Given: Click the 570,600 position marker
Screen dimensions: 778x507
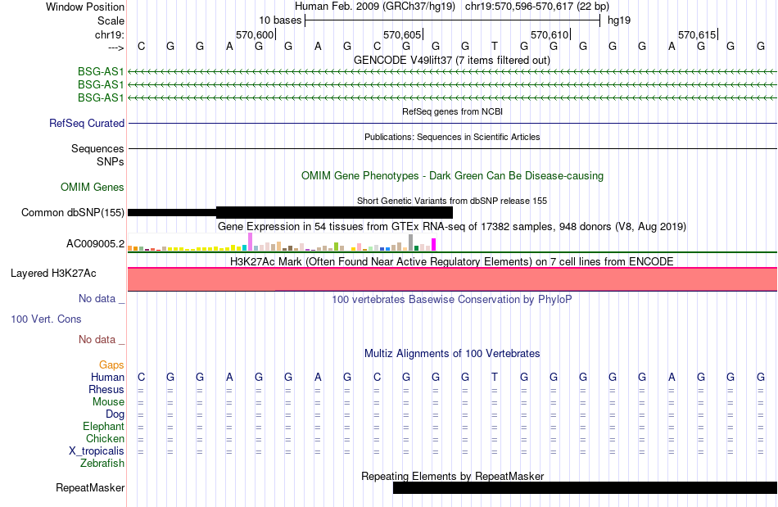Looking at the screenshot, I should tap(255, 34).
